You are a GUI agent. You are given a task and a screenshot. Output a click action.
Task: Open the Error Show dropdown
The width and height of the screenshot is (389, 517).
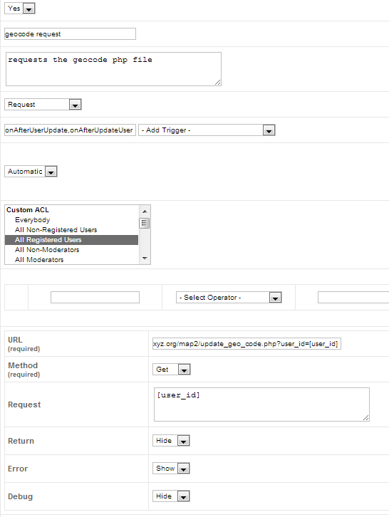point(171,468)
